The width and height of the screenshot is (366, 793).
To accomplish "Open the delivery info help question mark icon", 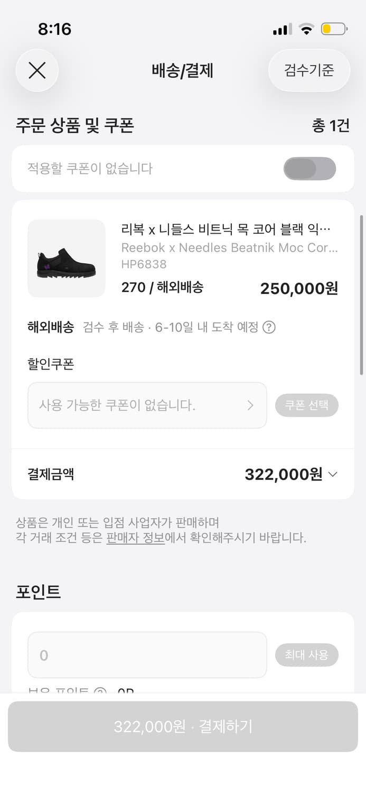I will (x=269, y=328).
